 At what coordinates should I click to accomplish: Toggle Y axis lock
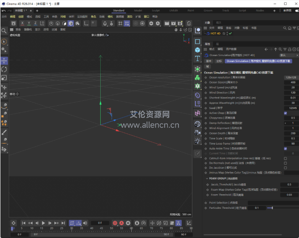(29, 23)
